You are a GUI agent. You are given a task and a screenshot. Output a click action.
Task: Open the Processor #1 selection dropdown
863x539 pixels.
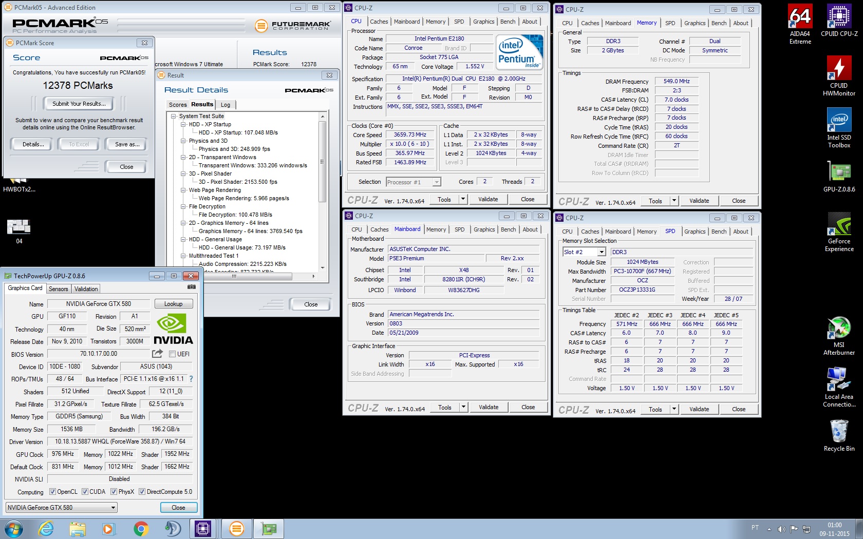coord(414,182)
